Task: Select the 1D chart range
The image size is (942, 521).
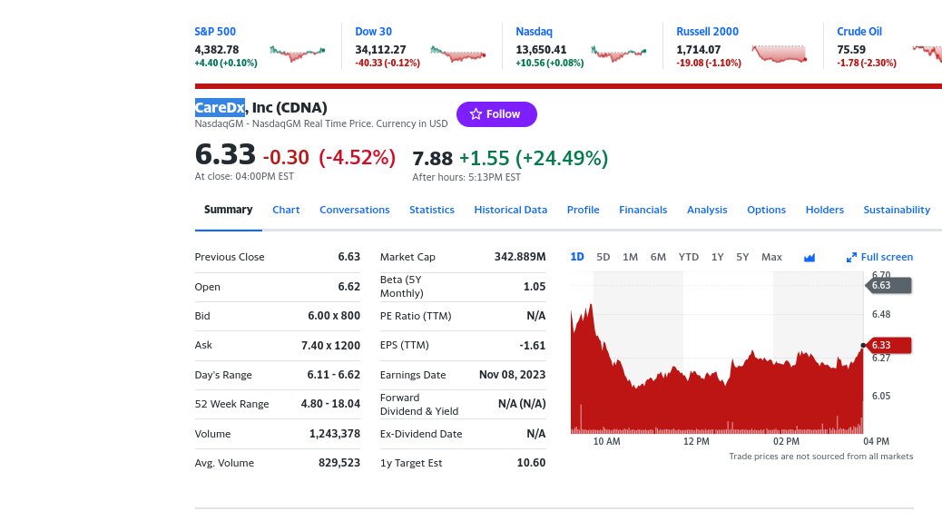Action: (577, 257)
